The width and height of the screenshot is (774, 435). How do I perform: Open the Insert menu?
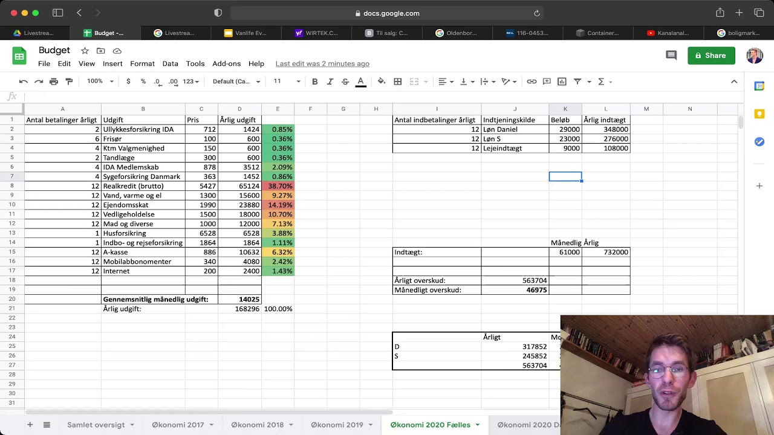tap(112, 63)
